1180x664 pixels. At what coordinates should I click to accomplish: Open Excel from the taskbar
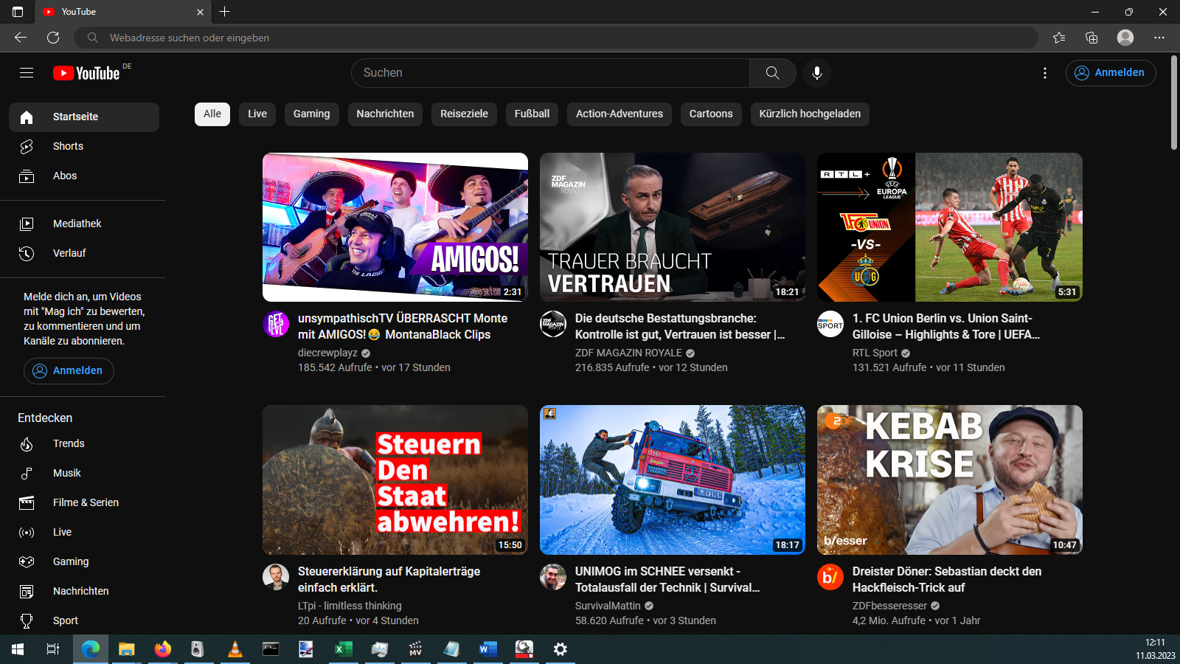tap(343, 649)
